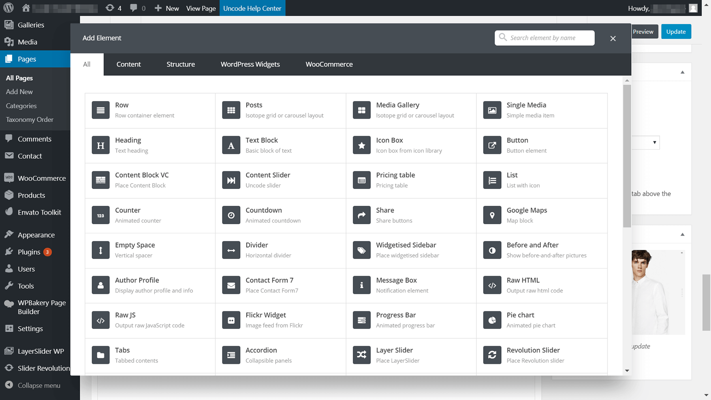This screenshot has height=400, width=711.
Task: Add the Button element icon
Action: coord(492,145)
